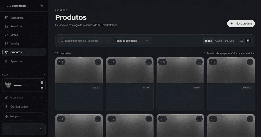The image size is (261, 137).
Task: Open the Português language selector
Action: 24,117
